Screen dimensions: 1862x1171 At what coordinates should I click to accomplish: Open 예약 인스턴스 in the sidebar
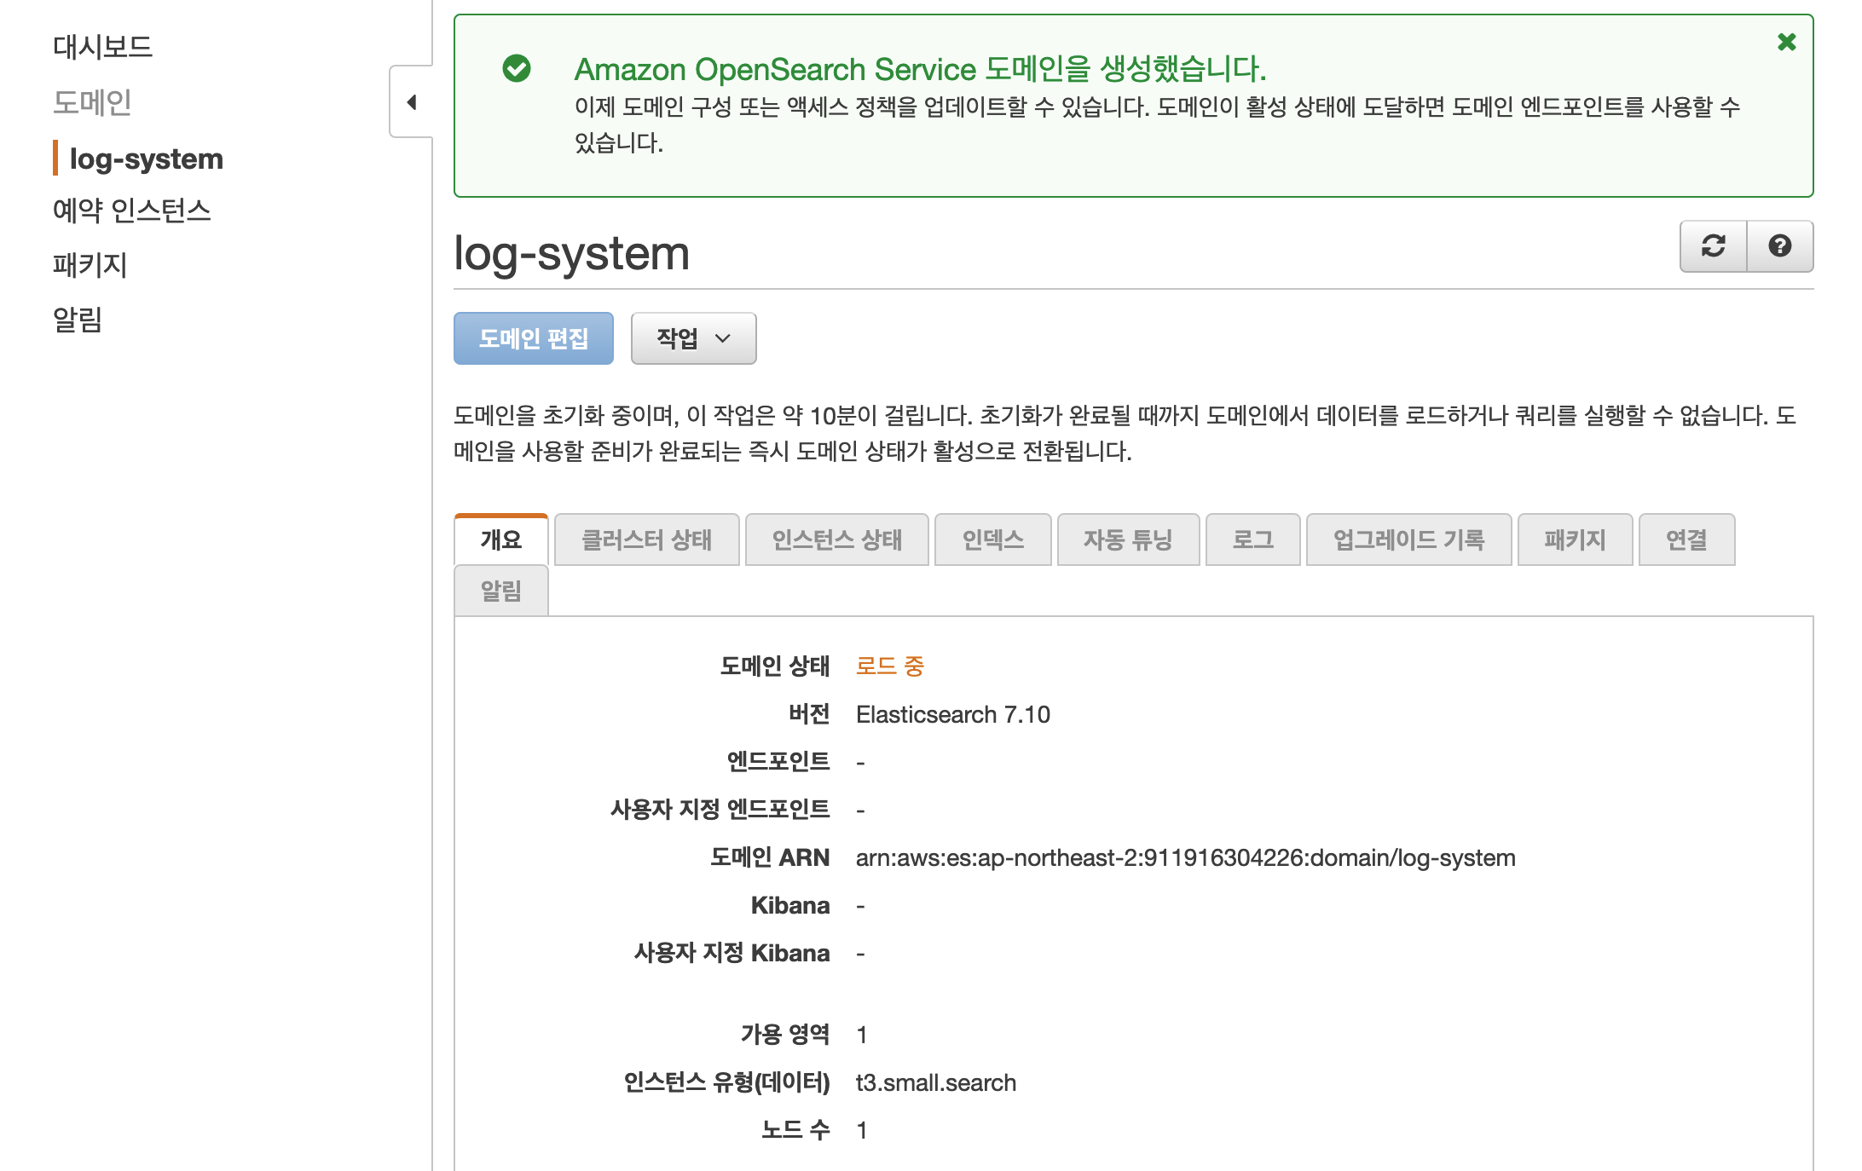click(x=131, y=210)
